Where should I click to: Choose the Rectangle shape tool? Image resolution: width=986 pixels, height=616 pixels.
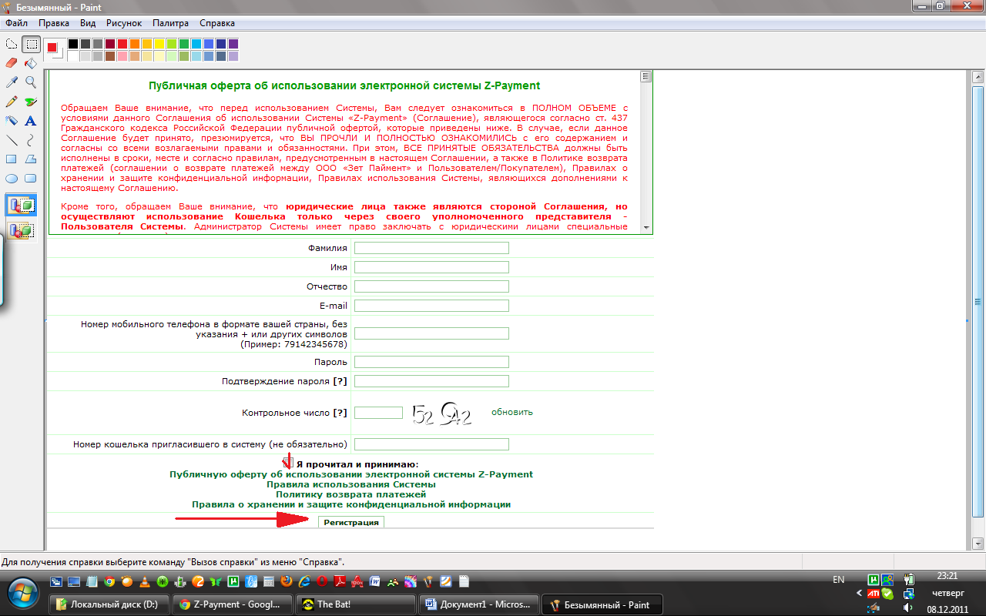tap(12, 159)
